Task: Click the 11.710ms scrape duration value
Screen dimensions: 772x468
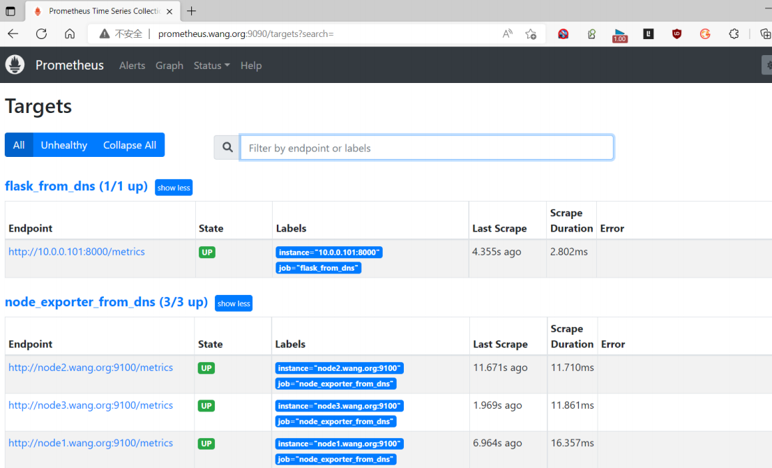Action: [572, 368]
